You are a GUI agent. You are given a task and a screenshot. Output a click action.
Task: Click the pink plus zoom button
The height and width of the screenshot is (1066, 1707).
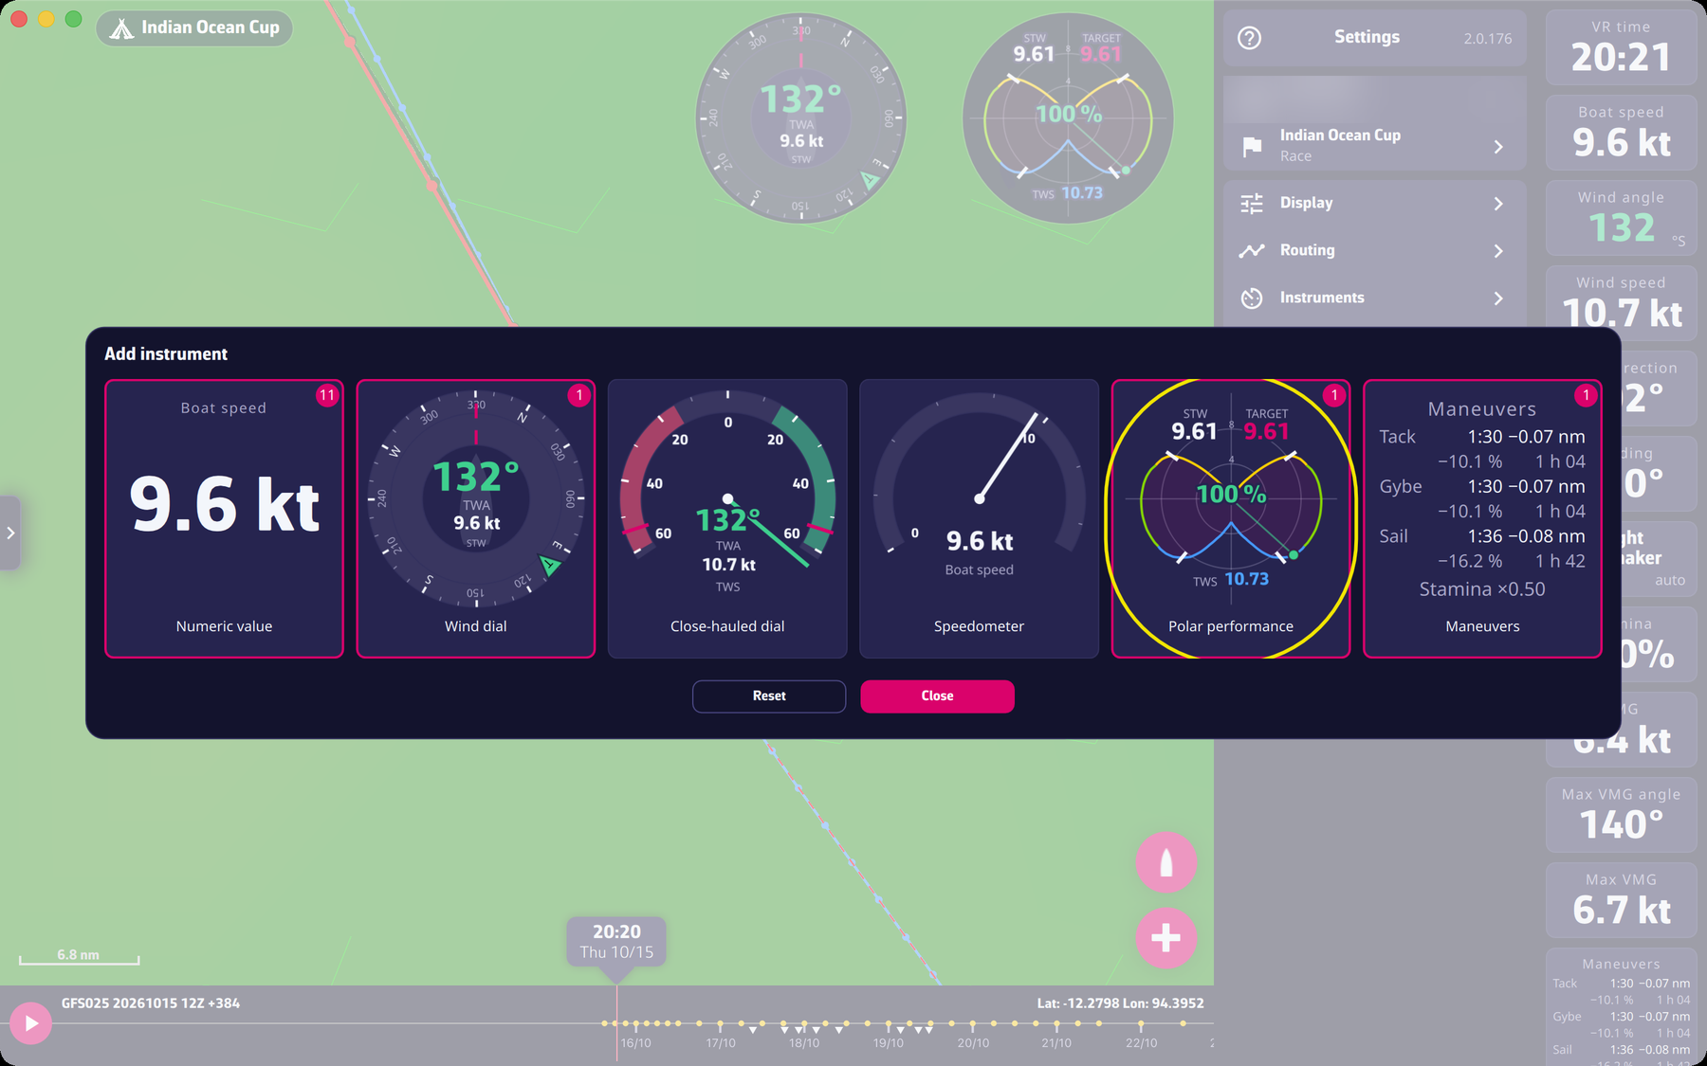point(1166,938)
